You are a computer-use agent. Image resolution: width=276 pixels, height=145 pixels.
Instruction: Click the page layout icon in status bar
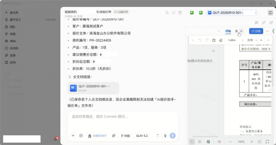(x=200, y=142)
